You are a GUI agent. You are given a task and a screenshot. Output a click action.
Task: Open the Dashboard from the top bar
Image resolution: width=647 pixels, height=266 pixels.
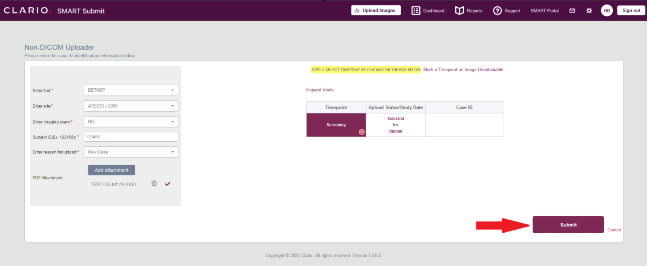click(x=427, y=10)
